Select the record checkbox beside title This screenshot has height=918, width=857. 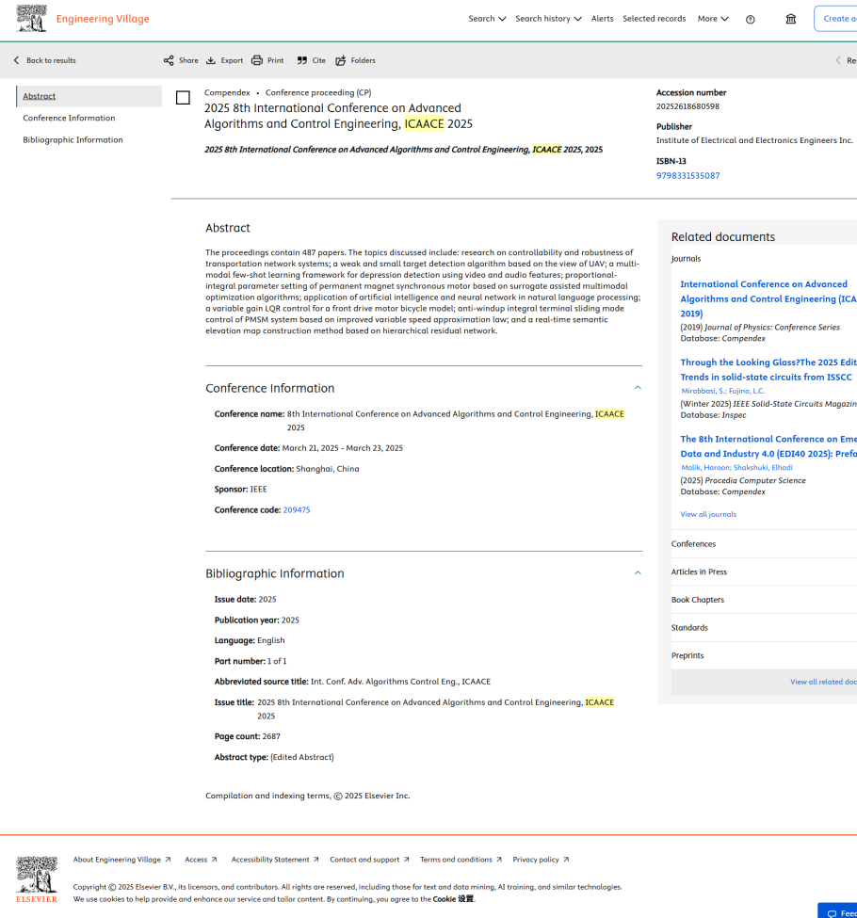pos(183,98)
